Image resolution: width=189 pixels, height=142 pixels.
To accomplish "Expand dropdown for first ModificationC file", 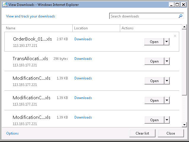I will [x=167, y=81].
